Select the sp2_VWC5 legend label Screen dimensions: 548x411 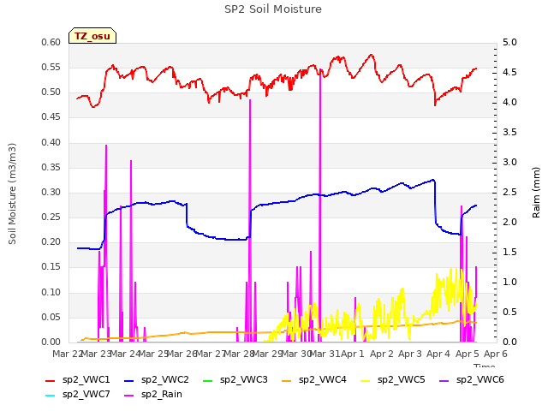402,379
